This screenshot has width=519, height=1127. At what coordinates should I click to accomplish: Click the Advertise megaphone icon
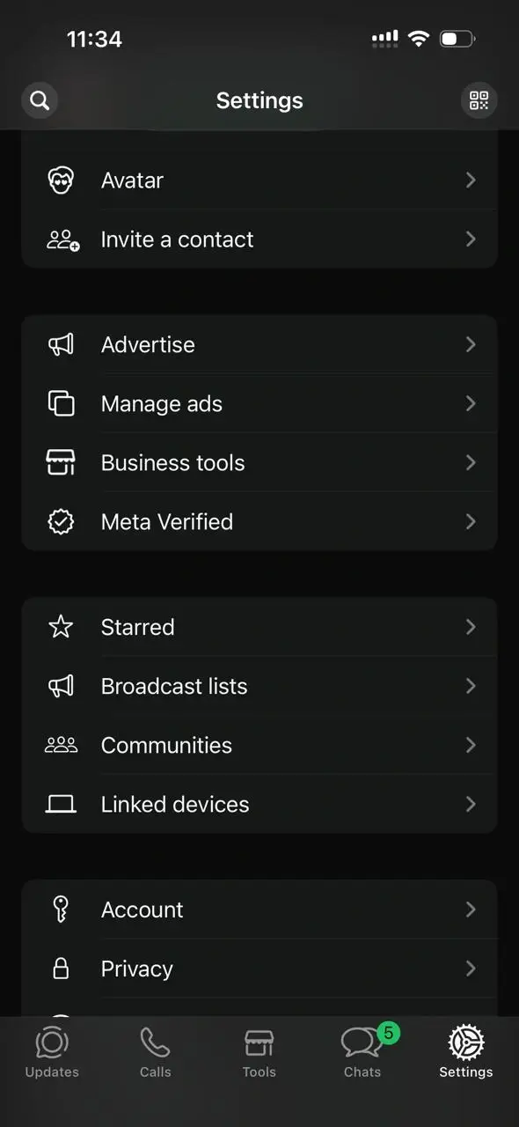click(61, 344)
